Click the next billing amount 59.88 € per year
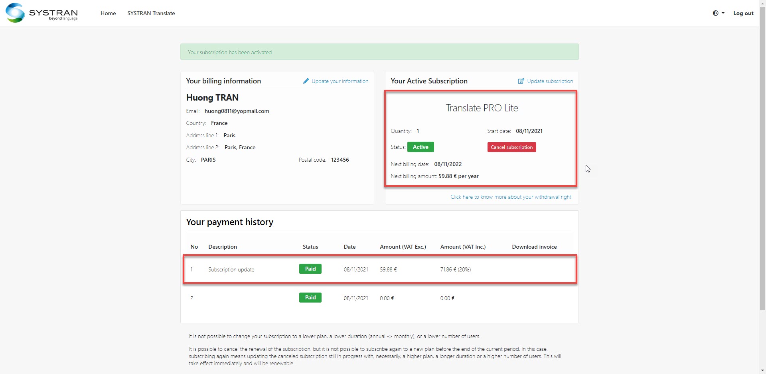The height and width of the screenshot is (374, 766). coord(458,176)
